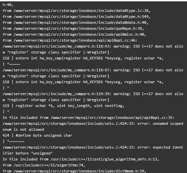Click the 'In file included from' api0api.cc:35 line

click(88, 118)
